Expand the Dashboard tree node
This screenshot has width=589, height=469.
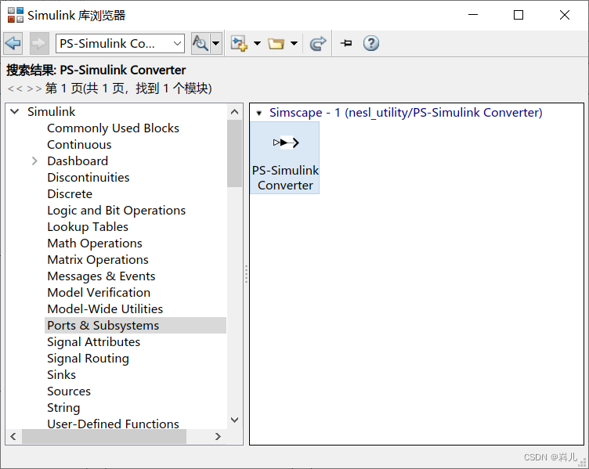(x=34, y=161)
